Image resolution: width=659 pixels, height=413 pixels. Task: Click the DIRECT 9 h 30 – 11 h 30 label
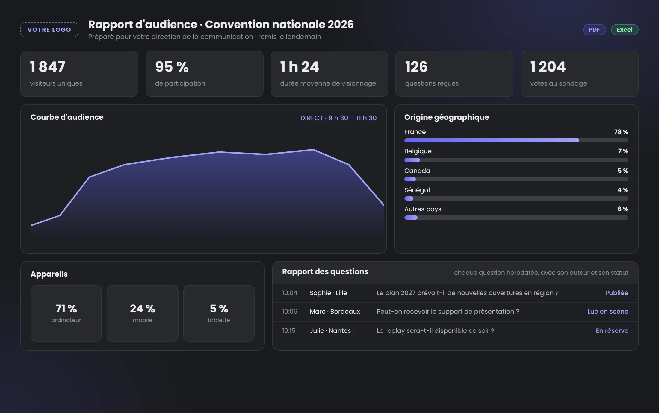click(x=338, y=118)
